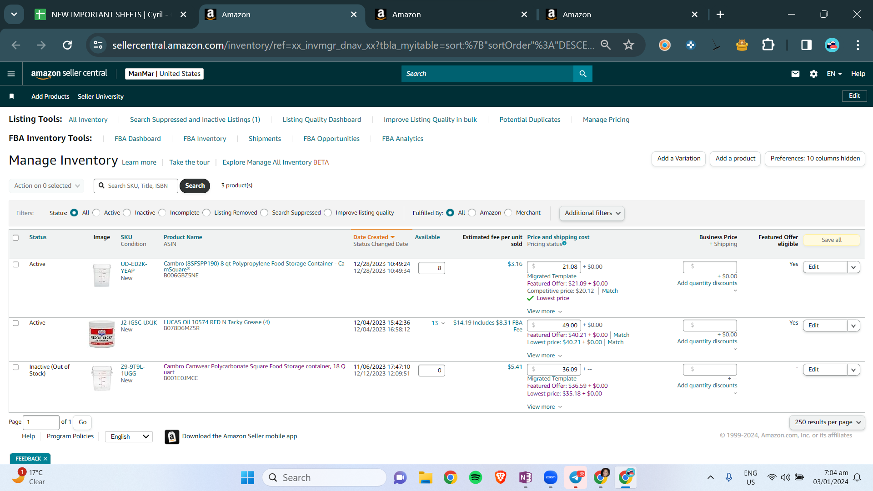Open Manage Pricing listing tool
Image resolution: width=873 pixels, height=491 pixels.
coord(606,120)
